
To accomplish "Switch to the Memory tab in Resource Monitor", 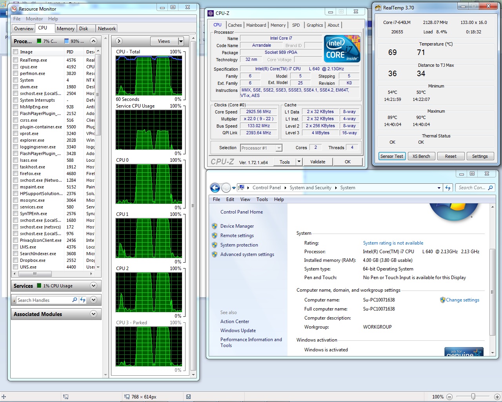I will (x=65, y=29).
